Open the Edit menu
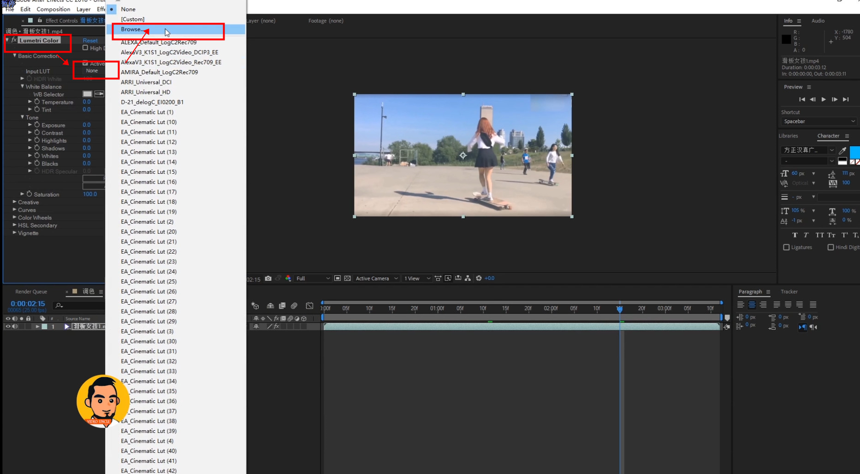Screen dimensions: 860x474 coord(25,9)
